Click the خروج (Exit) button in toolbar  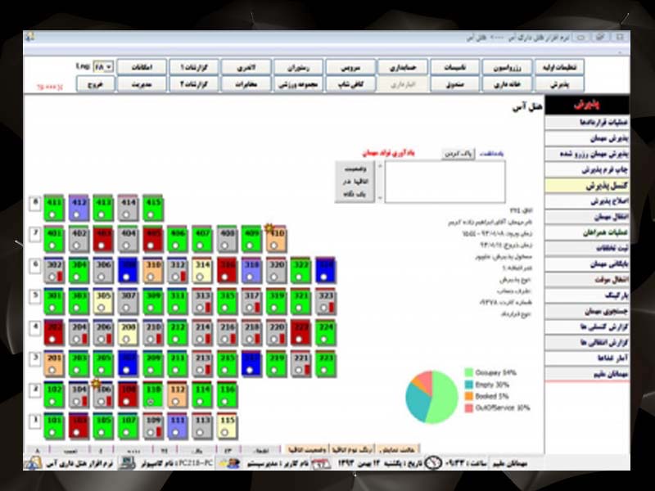(96, 83)
